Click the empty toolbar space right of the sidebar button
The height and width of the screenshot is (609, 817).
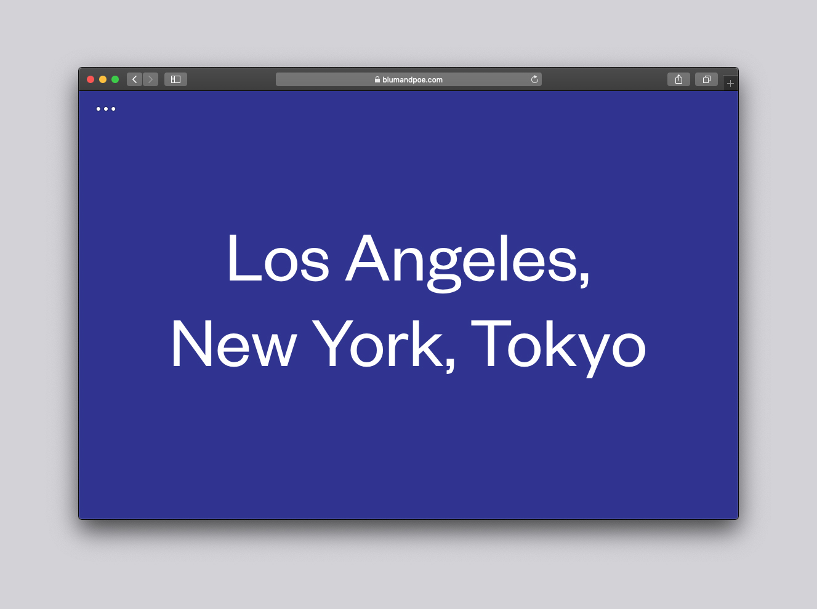[231, 79]
